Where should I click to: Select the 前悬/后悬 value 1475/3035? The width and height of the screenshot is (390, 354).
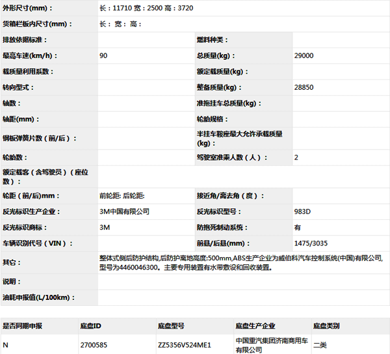point(311,243)
